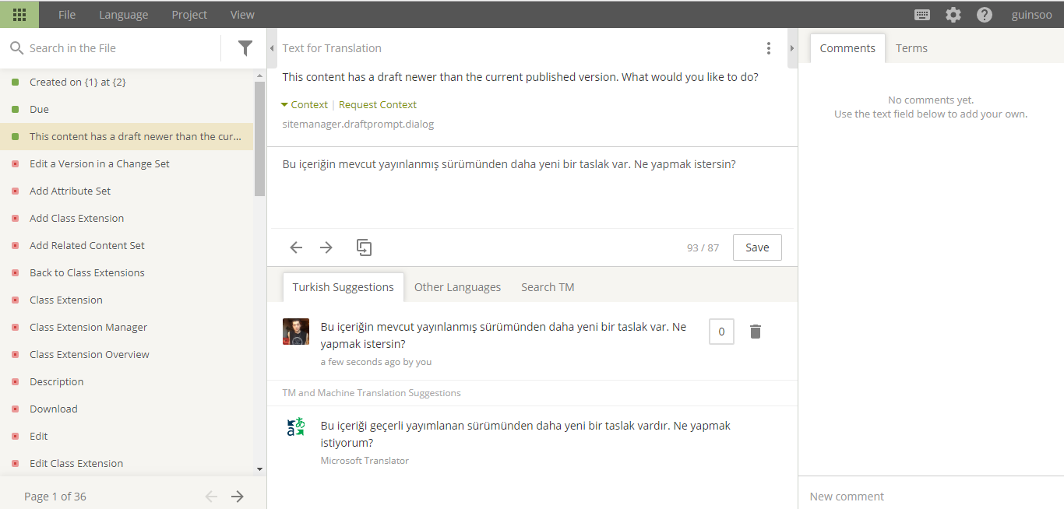Switch to the Other Languages tab
1064x509 pixels.
coord(457,287)
